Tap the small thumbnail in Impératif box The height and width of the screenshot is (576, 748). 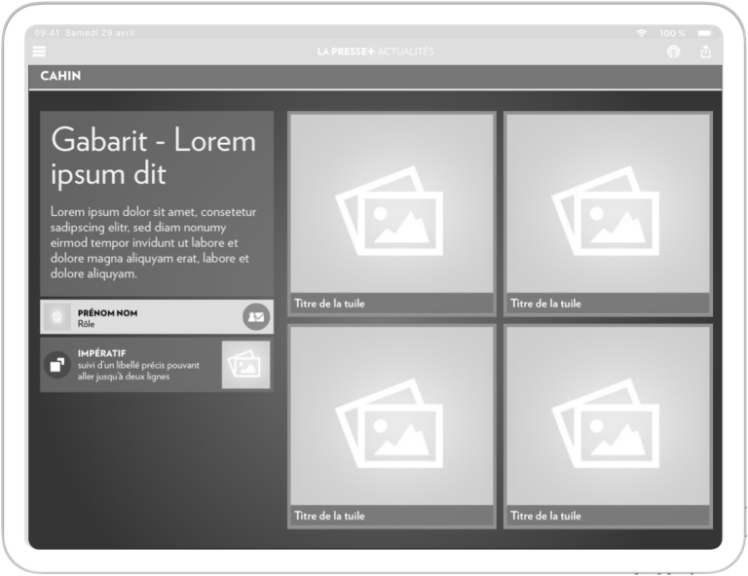click(x=245, y=365)
